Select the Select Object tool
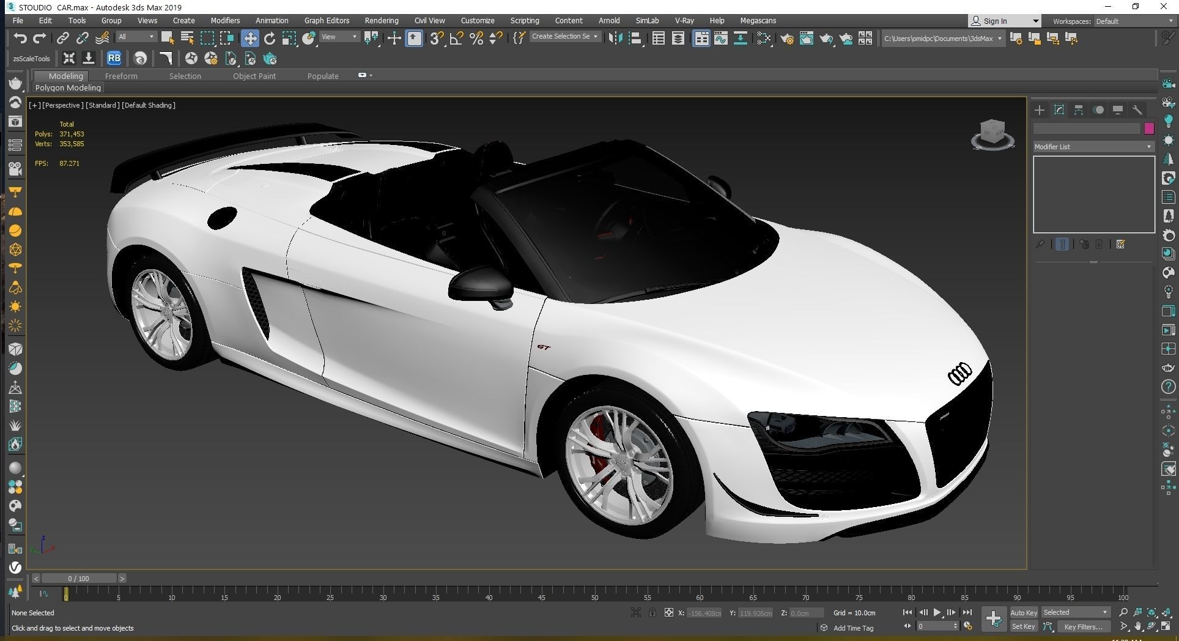The image size is (1179, 641). (168, 38)
